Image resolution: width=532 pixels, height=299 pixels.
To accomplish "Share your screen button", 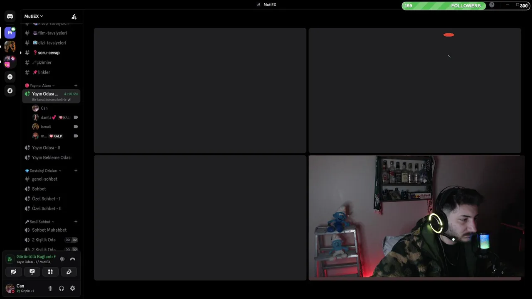I will click(32, 272).
